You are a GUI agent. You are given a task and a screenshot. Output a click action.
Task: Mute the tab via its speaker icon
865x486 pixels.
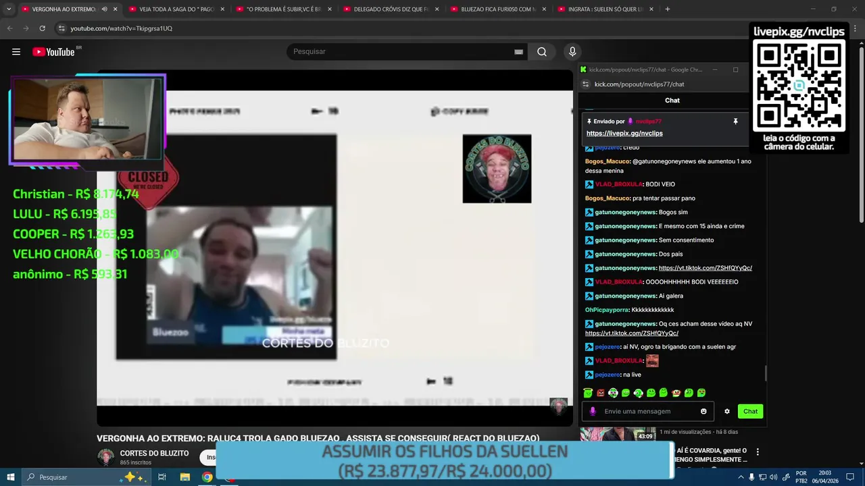tap(104, 9)
